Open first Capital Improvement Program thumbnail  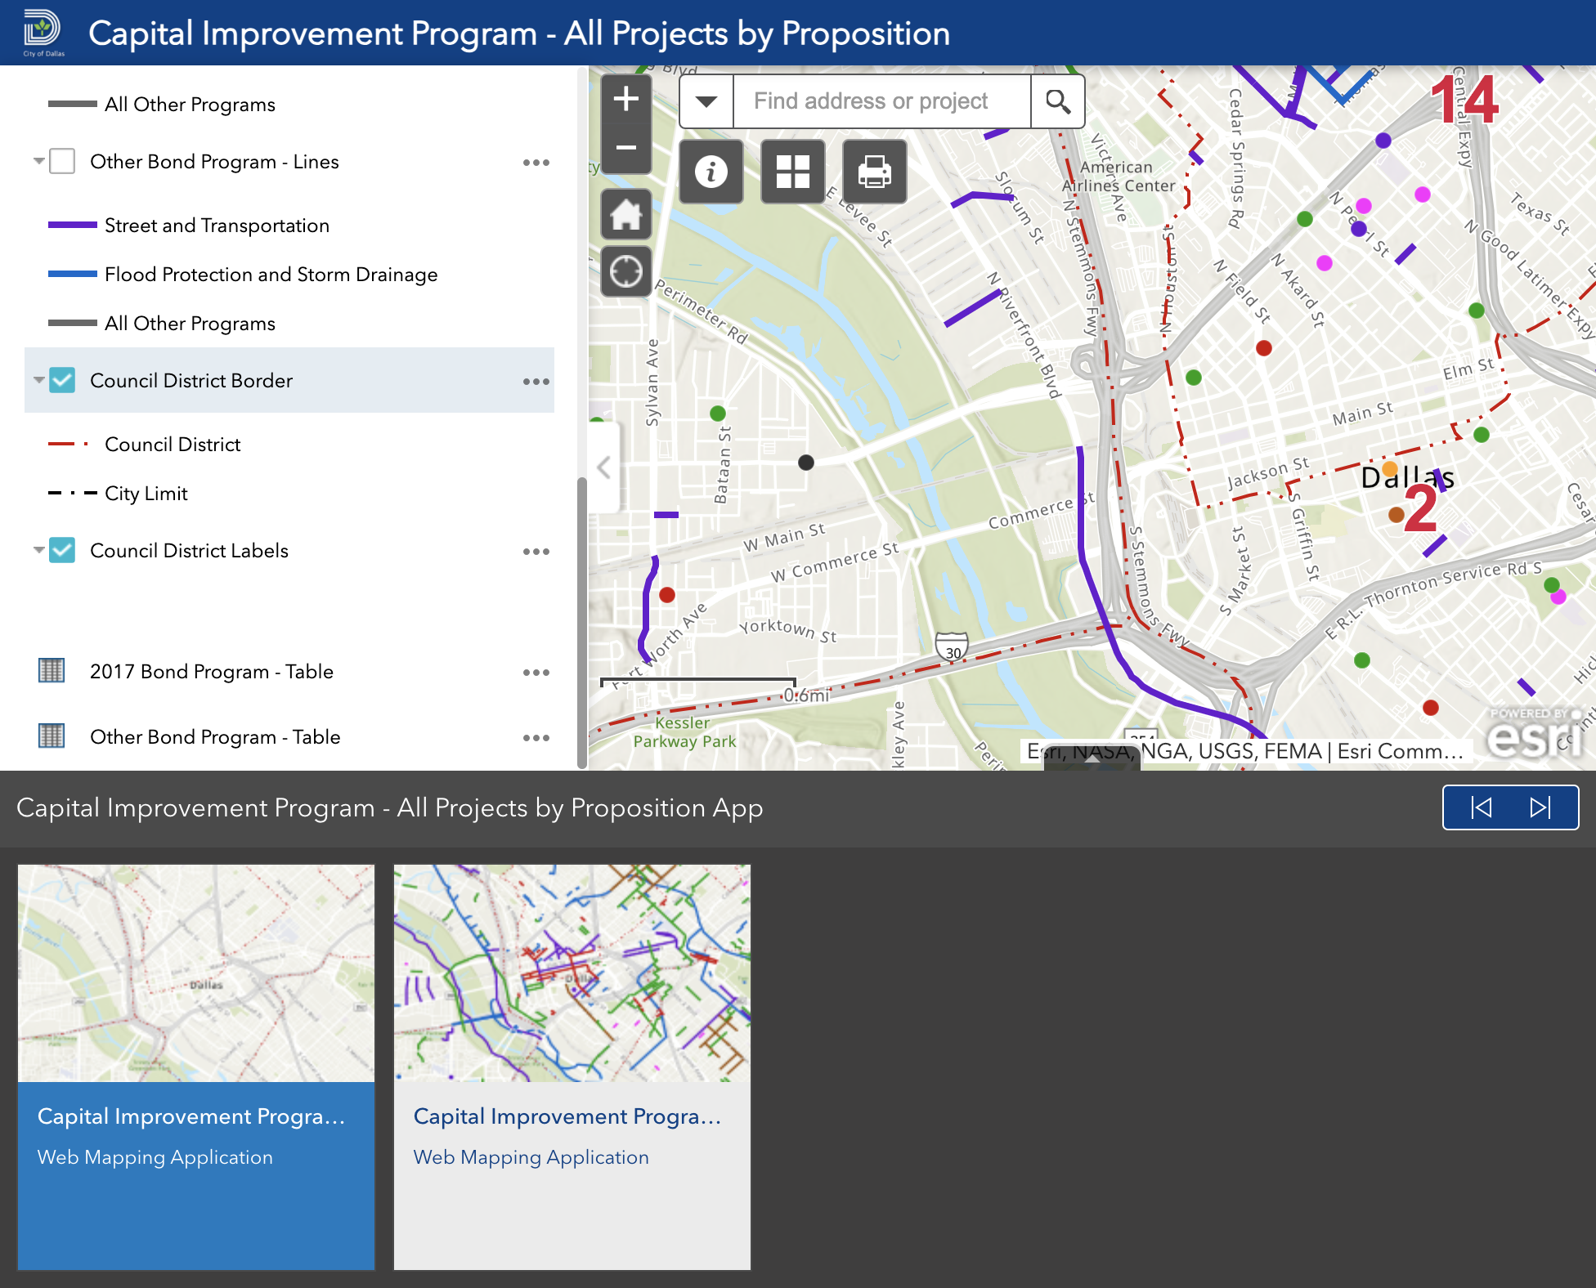[x=196, y=973]
